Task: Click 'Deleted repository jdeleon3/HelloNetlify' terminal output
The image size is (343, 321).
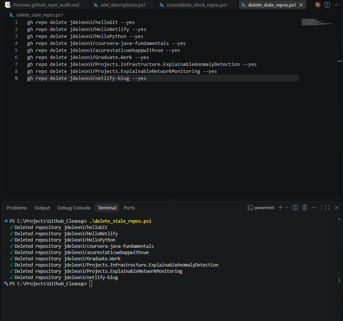Action: (66, 234)
